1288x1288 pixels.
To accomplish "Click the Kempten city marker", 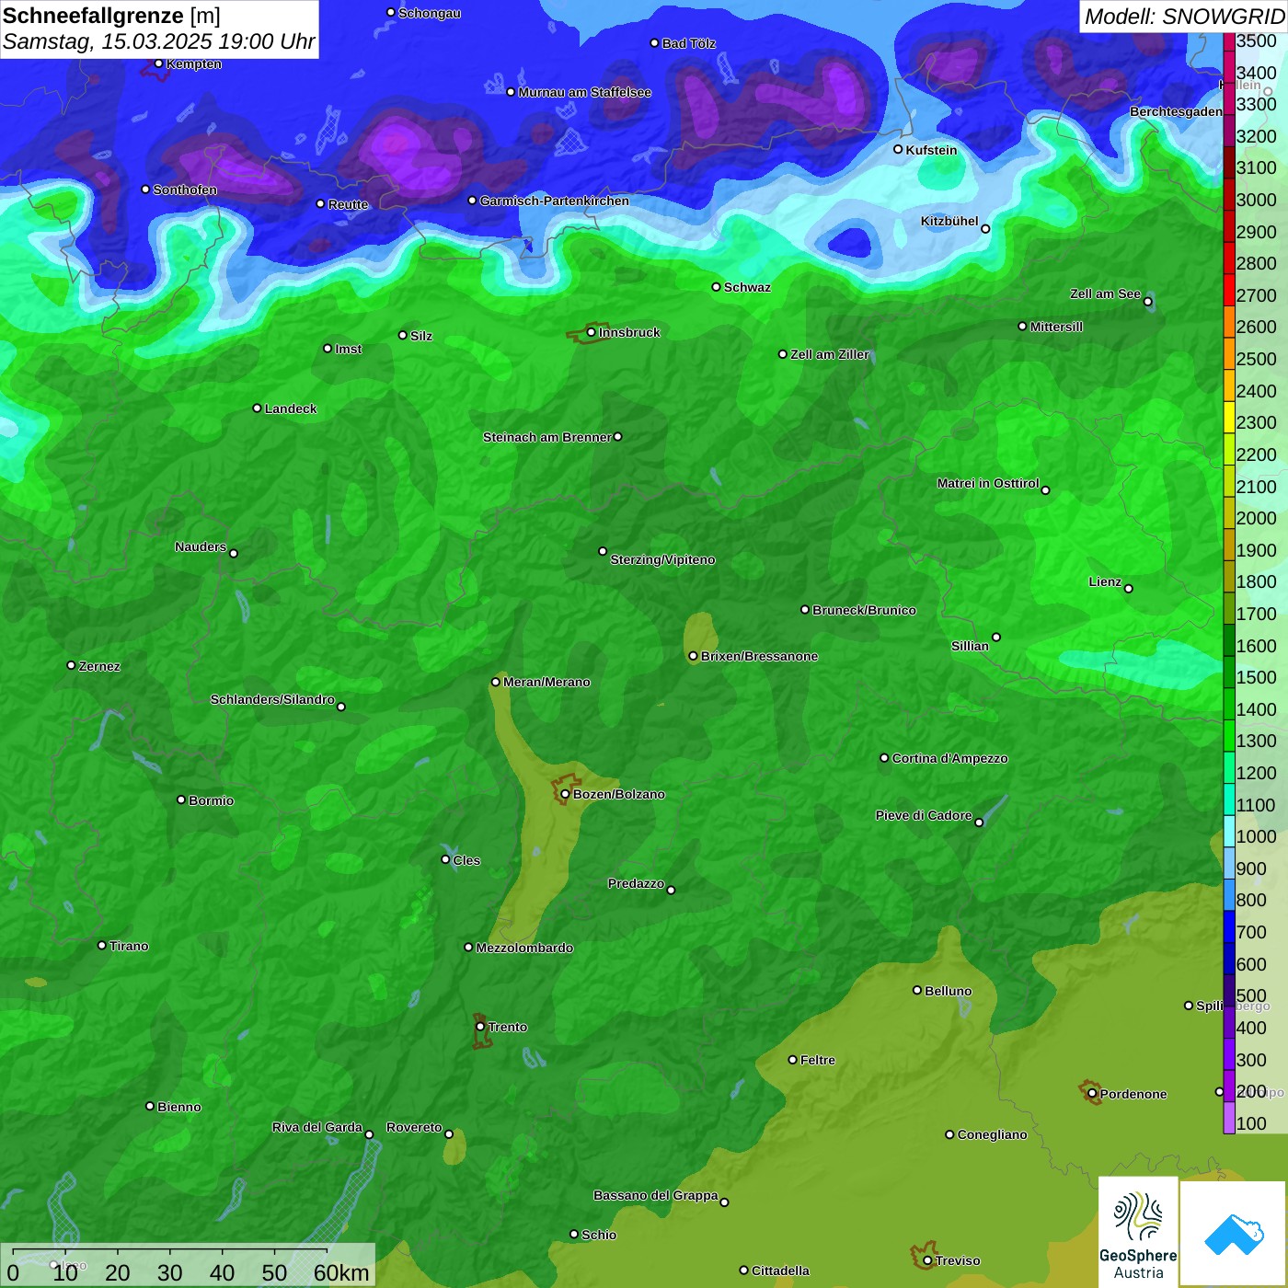I will [158, 63].
